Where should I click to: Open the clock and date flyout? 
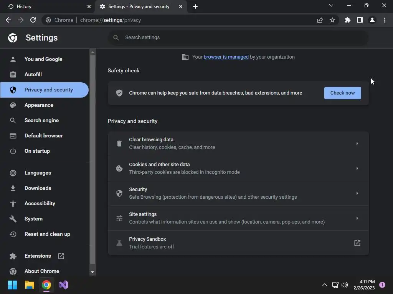click(364, 285)
